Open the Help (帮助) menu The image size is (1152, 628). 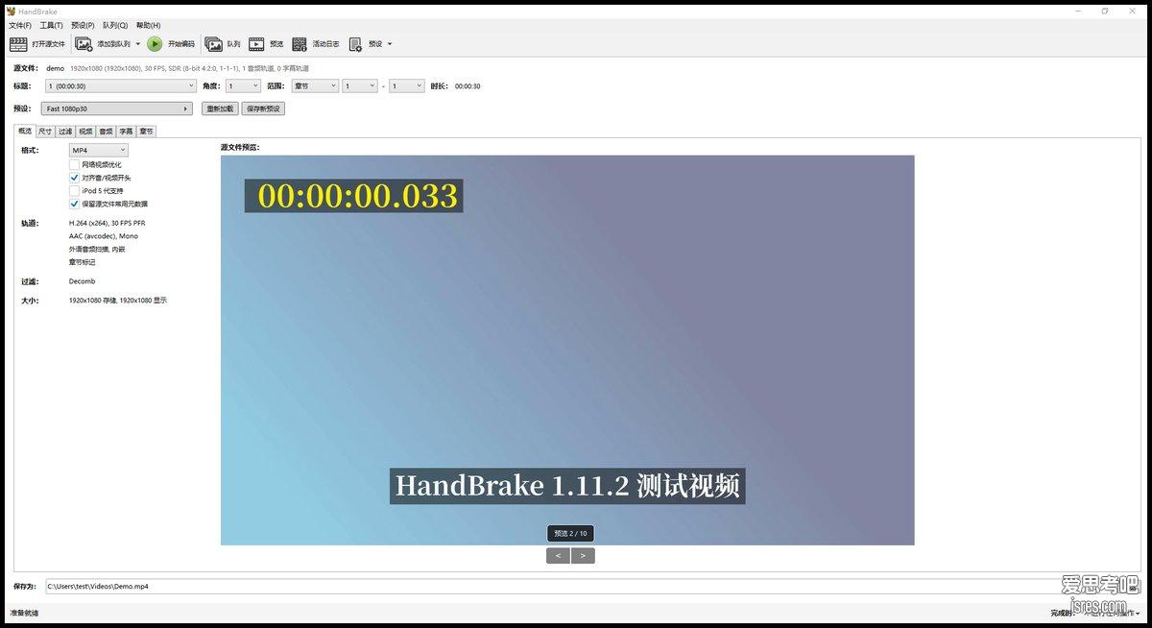click(x=148, y=25)
